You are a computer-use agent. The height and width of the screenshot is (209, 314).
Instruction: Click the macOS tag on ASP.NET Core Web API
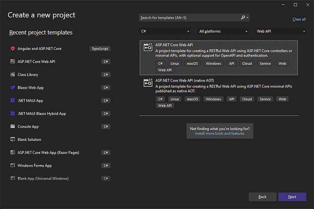(x=192, y=64)
